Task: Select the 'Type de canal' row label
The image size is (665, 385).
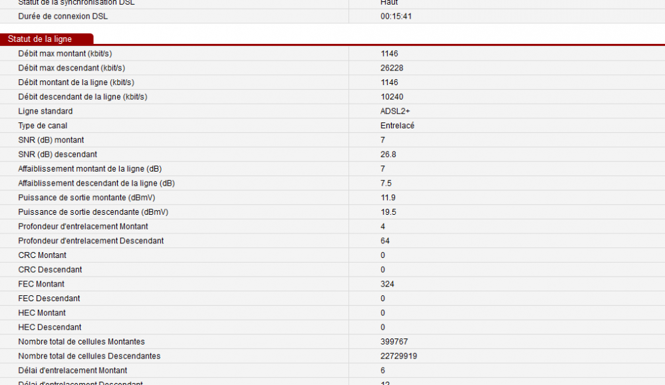Action: click(43, 126)
